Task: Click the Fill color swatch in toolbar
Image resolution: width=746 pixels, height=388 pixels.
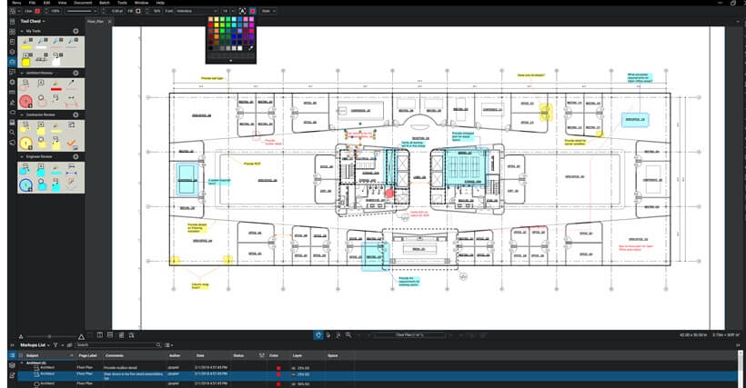Action: 138,11
